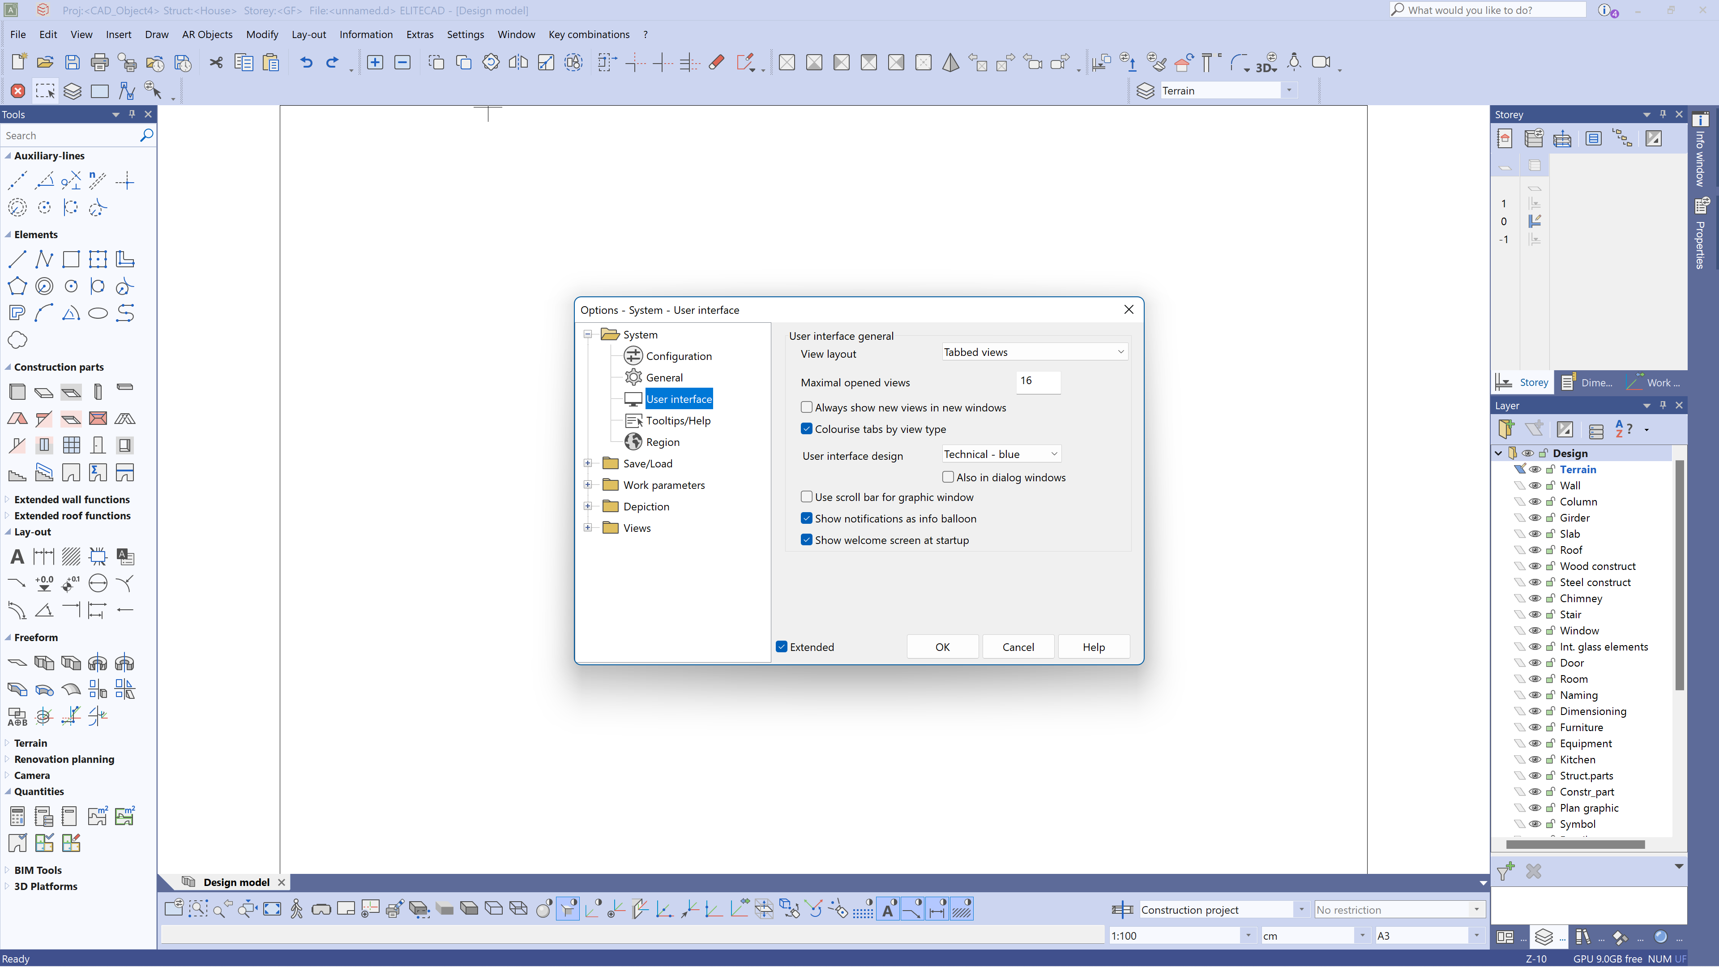Click on Tooltips/Help settings item
Screen dimensions: 1719x967
pos(679,420)
